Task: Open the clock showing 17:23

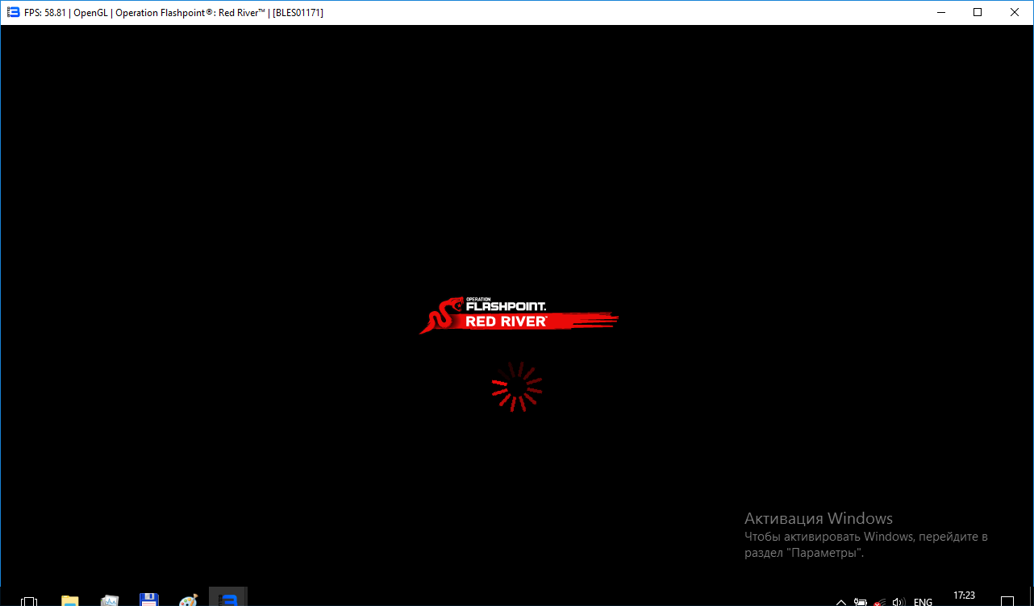Action: (x=964, y=596)
